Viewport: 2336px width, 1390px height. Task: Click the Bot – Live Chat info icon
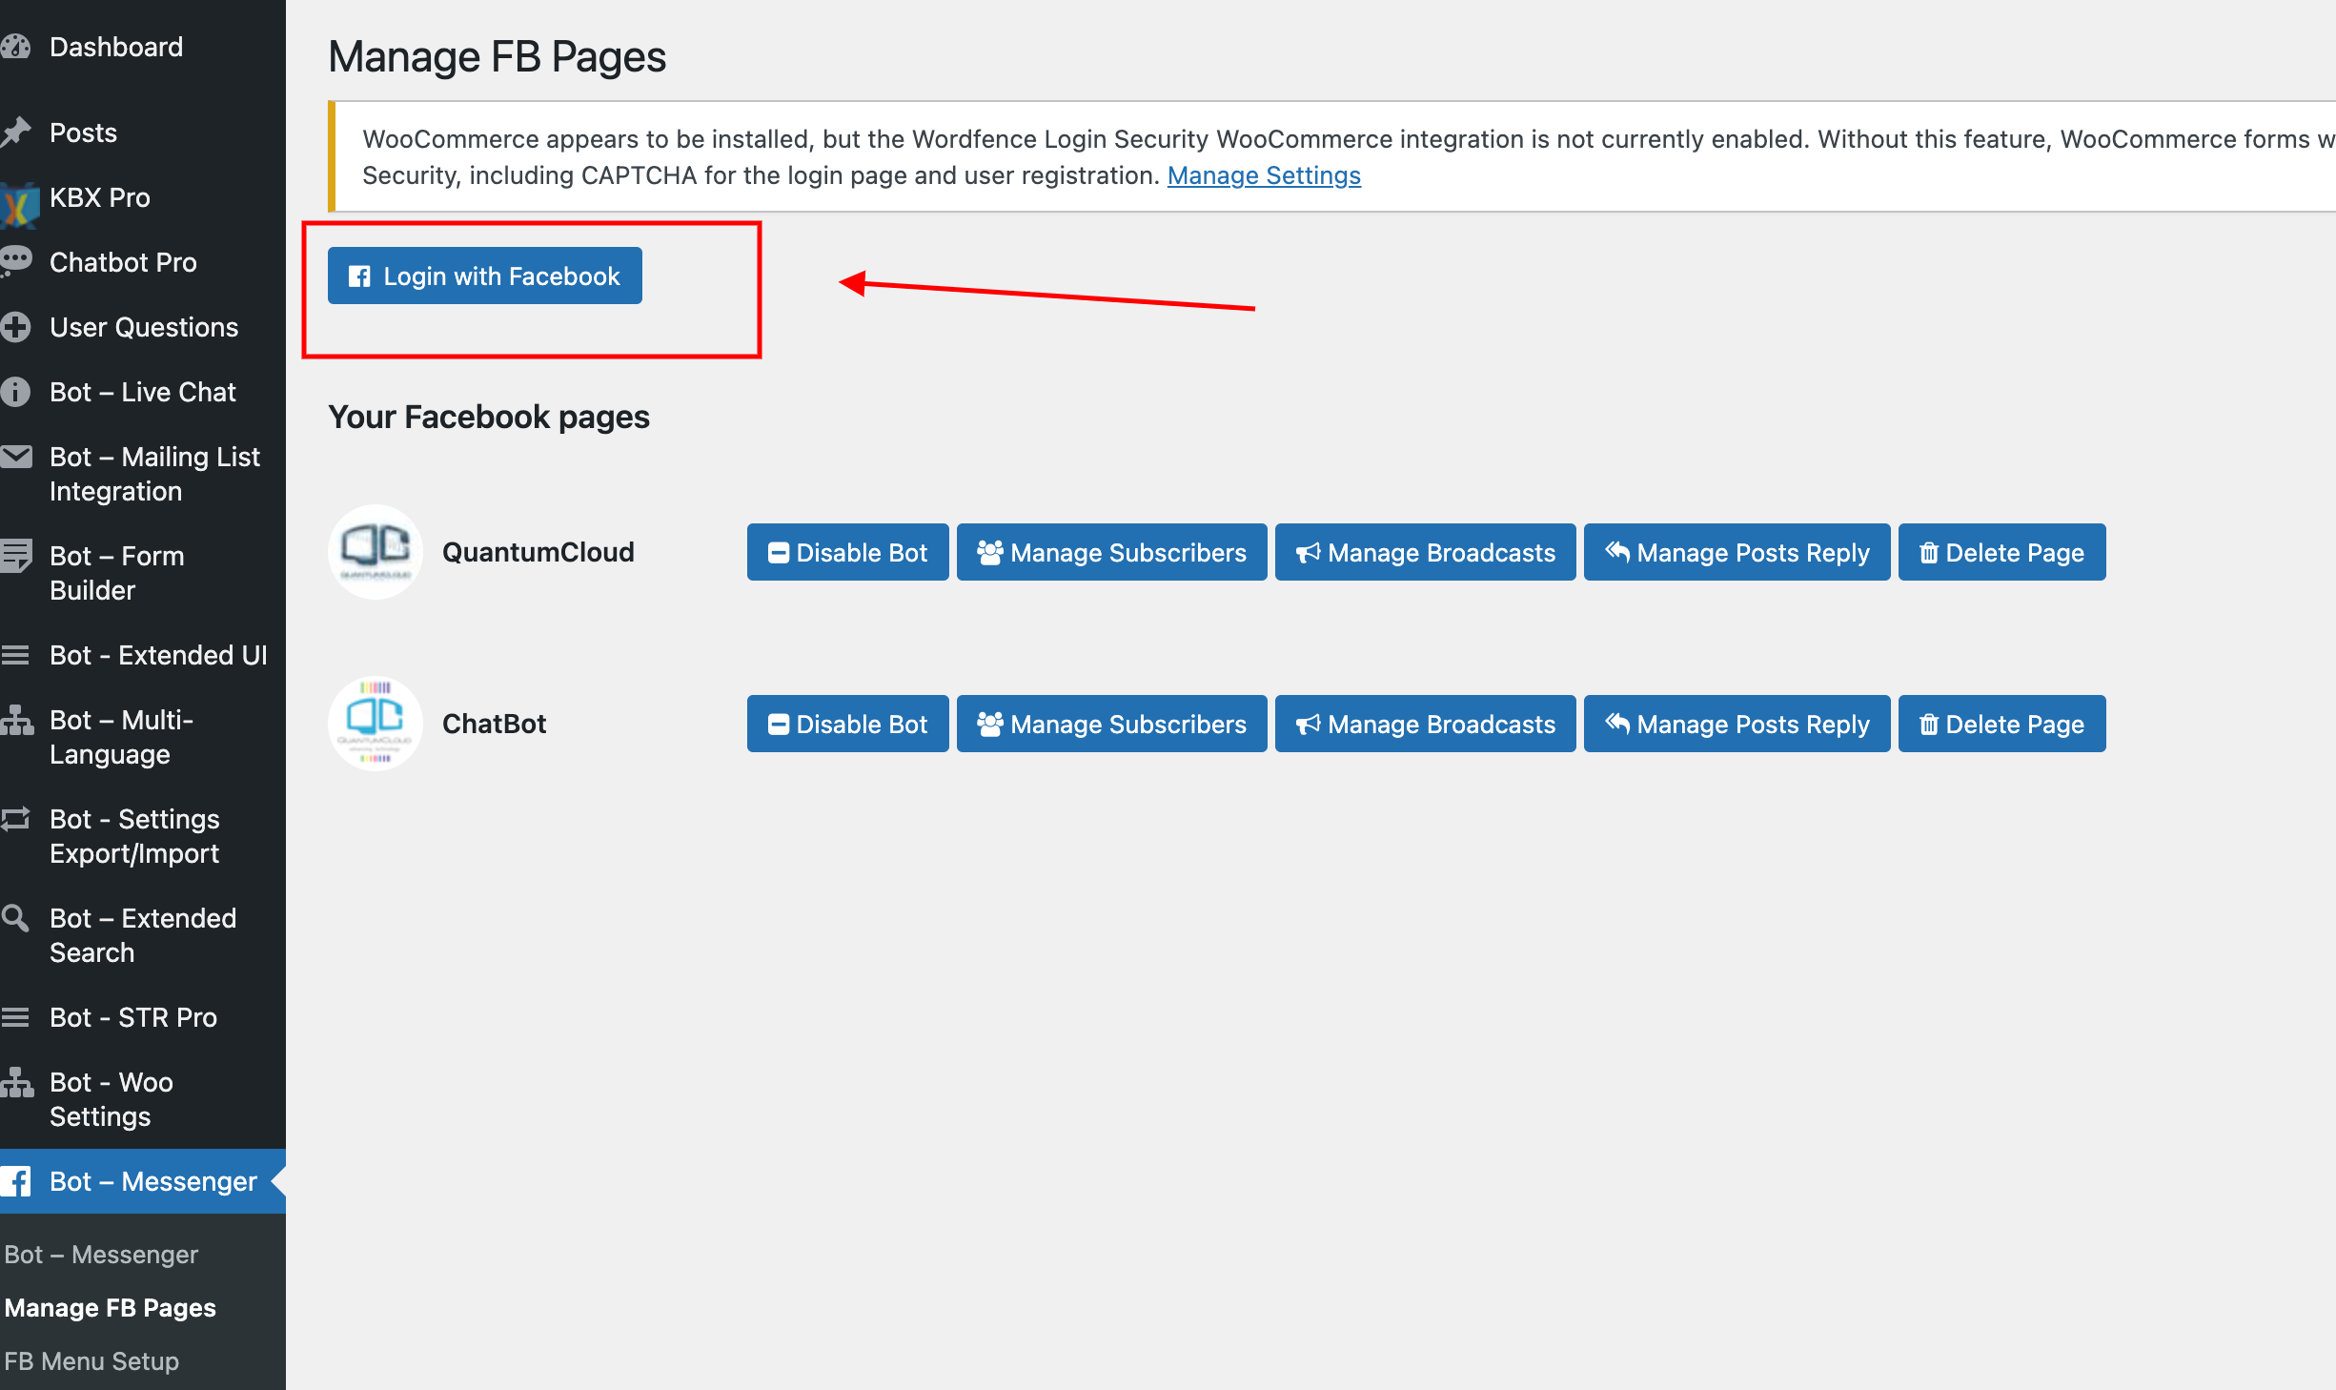pyautogui.click(x=15, y=392)
